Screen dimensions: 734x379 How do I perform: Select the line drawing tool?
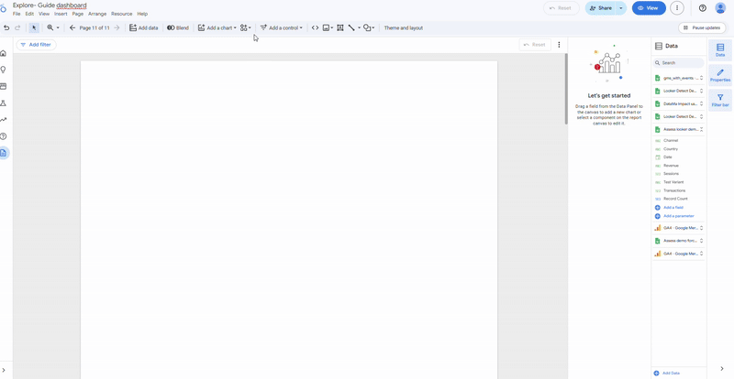coord(351,28)
